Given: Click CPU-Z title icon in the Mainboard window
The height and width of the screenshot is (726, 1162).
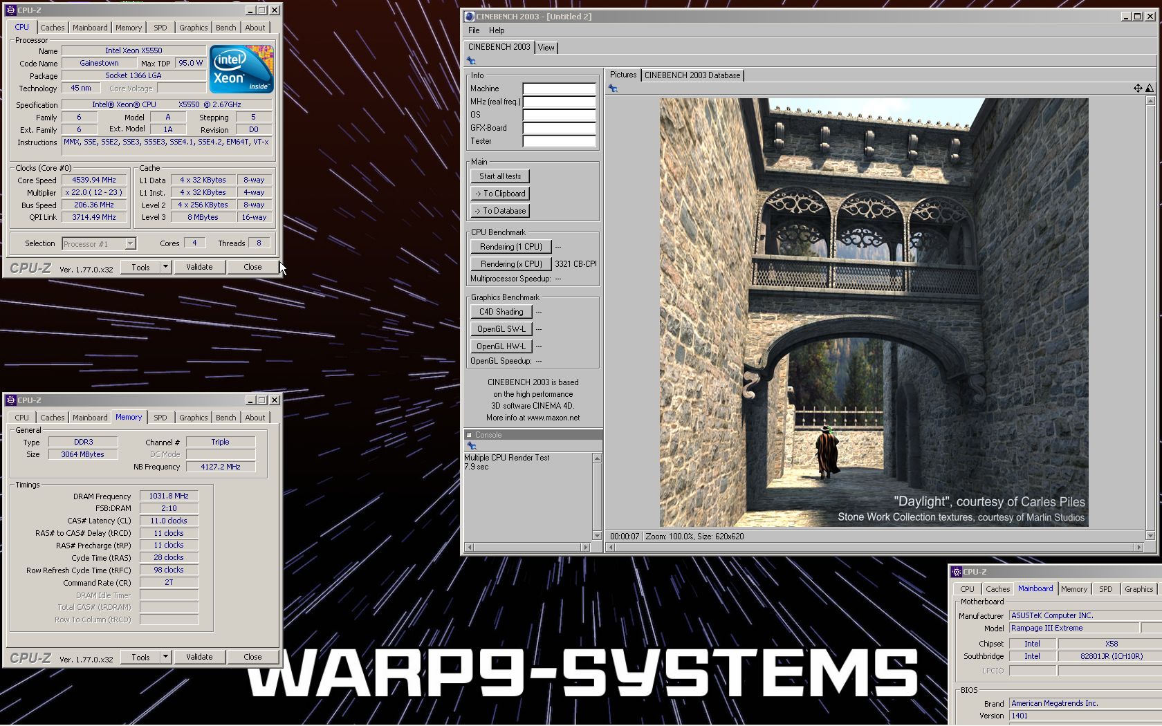Looking at the screenshot, I should tap(957, 572).
